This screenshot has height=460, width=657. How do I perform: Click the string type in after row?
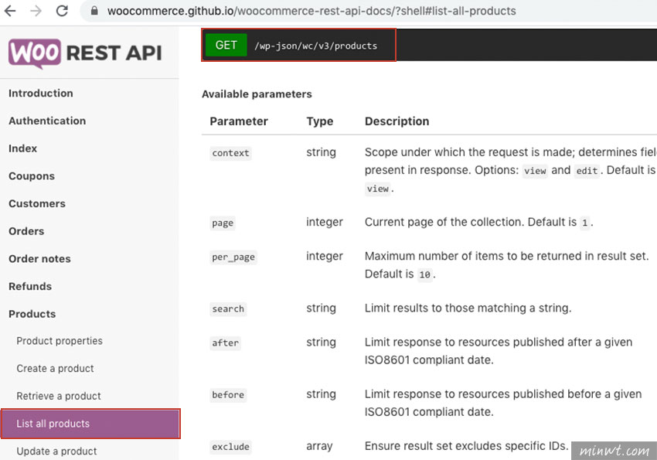(321, 342)
